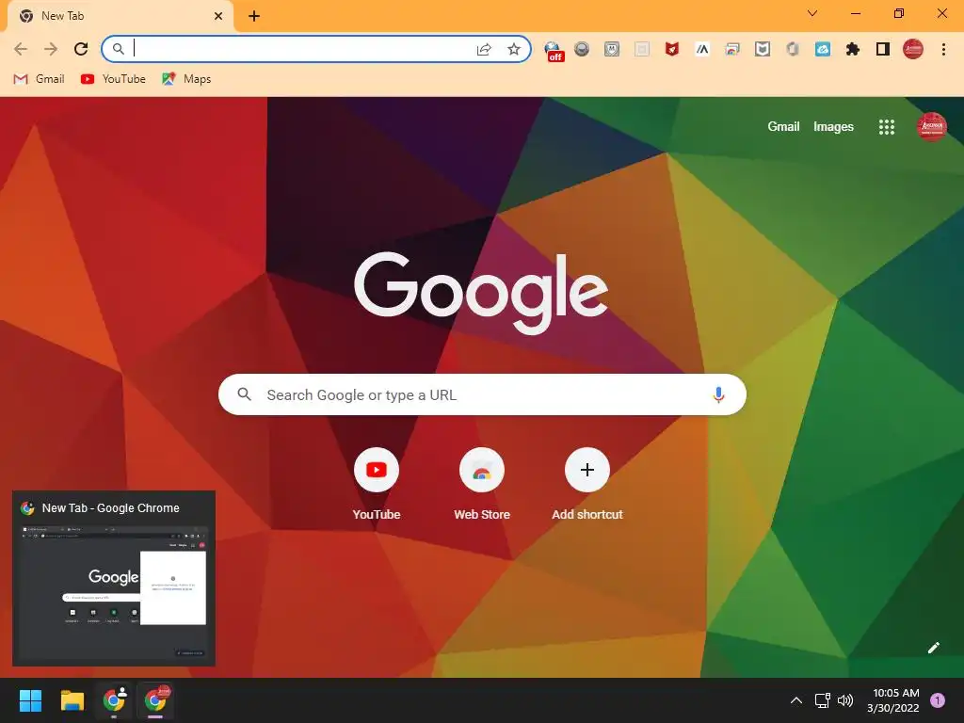964x723 pixels.
Task: Reload the current page
Action: point(81,49)
